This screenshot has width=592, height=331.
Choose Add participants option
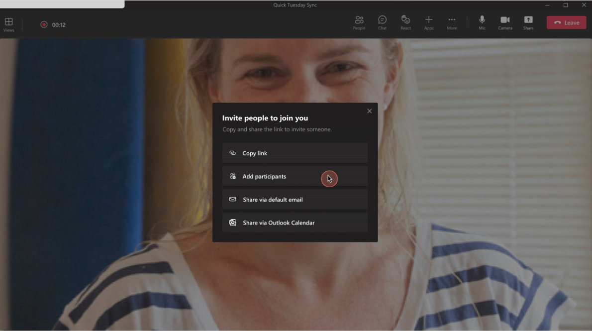(x=295, y=177)
